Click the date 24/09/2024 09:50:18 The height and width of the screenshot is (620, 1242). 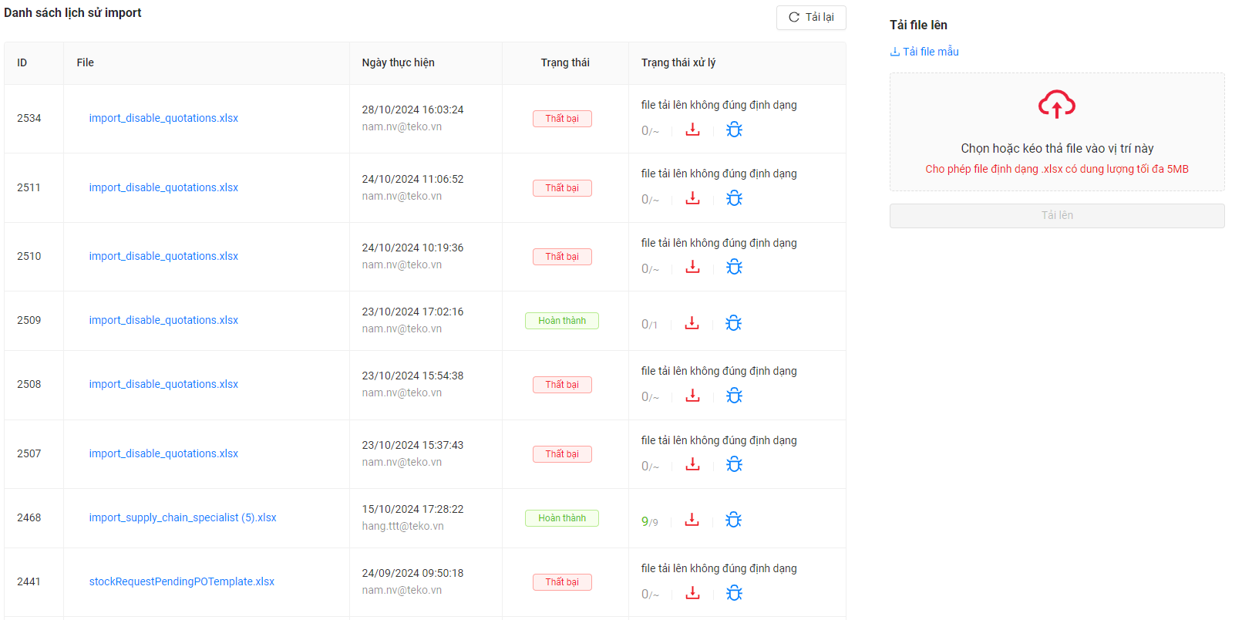coord(413,573)
